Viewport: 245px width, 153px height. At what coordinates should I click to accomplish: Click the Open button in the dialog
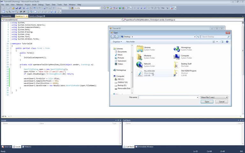tap(207, 102)
